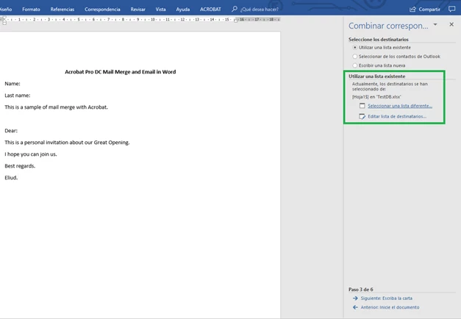Click Editar lista de destinatarios link
Image resolution: width=461 pixels, height=319 pixels.
point(397,116)
